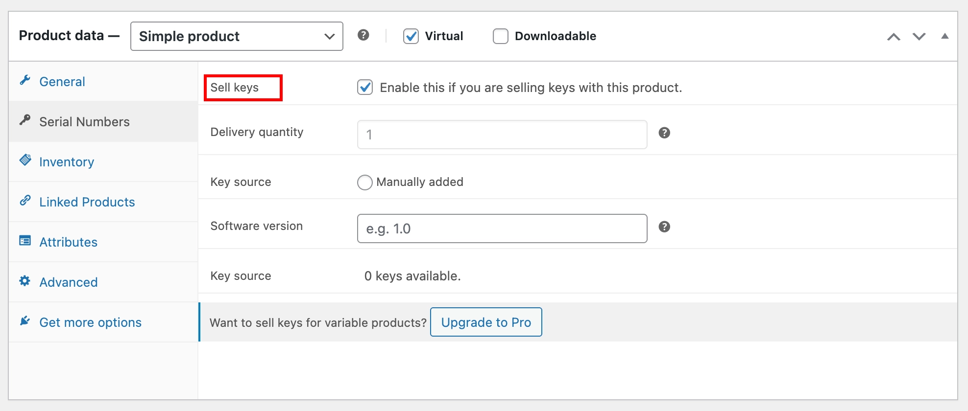Move Product data panel down
The width and height of the screenshot is (968, 411).
click(919, 37)
